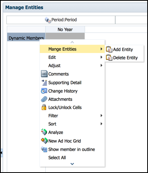Click the Period dimension icon
The width and height of the screenshot is (148, 173).
pyautogui.click(x=48, y=20)
